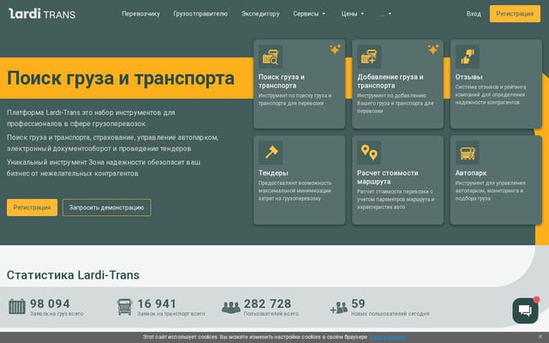Open Добавление груза и транспорта card title

390,81
